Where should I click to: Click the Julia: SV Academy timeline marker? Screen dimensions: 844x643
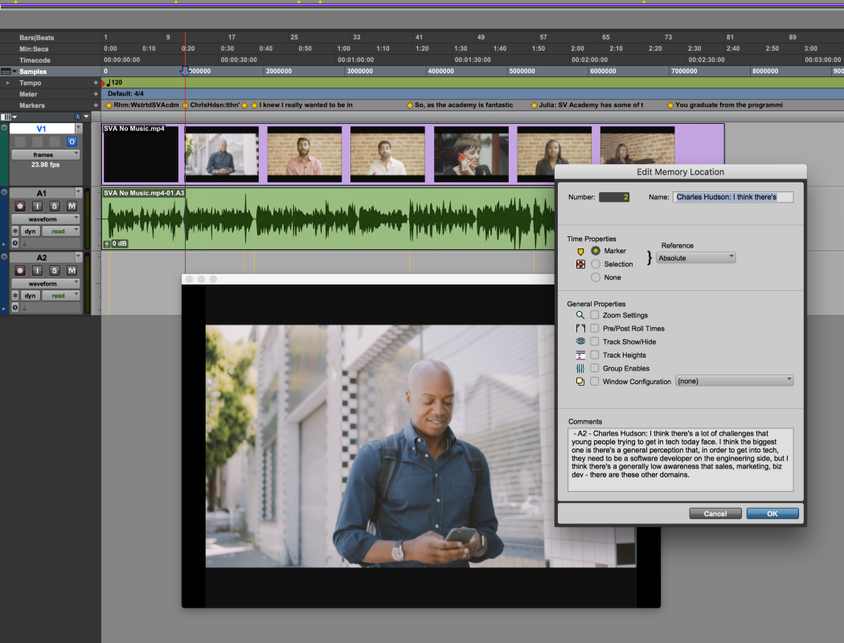(534, 104)
